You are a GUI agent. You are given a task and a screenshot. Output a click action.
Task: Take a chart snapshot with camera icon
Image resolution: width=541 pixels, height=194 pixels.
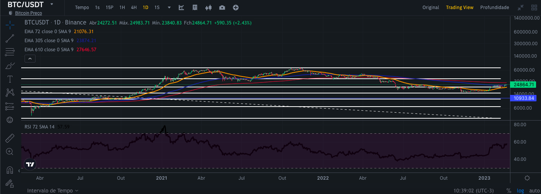coord(222,8)
